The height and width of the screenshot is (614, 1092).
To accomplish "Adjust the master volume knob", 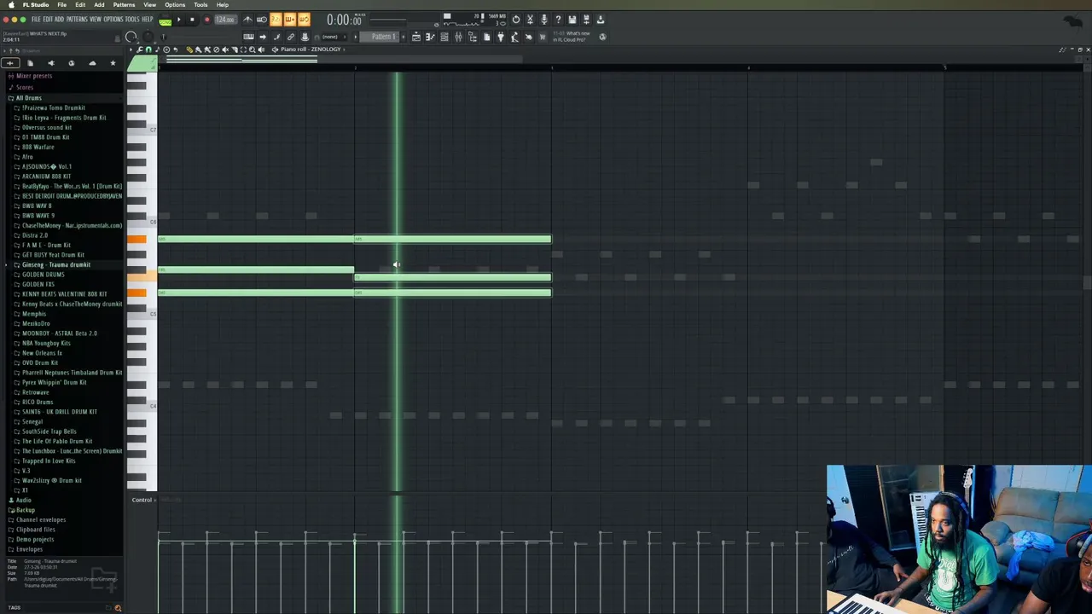I will 131,37.
